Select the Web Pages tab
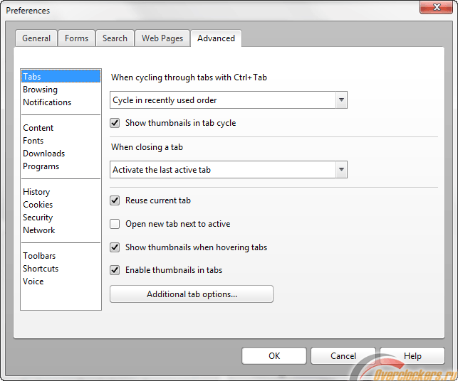Image resolution: width=458 pixels, height=381 pixels. click(162, 38)
